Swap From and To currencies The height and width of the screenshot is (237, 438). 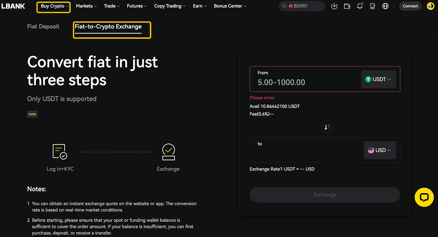327,127
